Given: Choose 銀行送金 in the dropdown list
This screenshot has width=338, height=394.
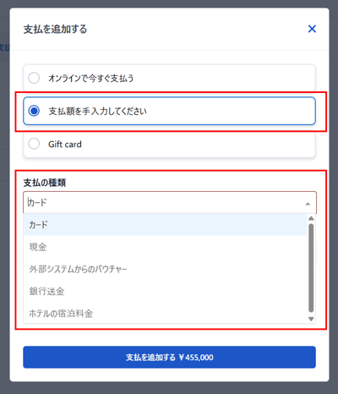Looking at the screenshot, I should click(166, 291).
